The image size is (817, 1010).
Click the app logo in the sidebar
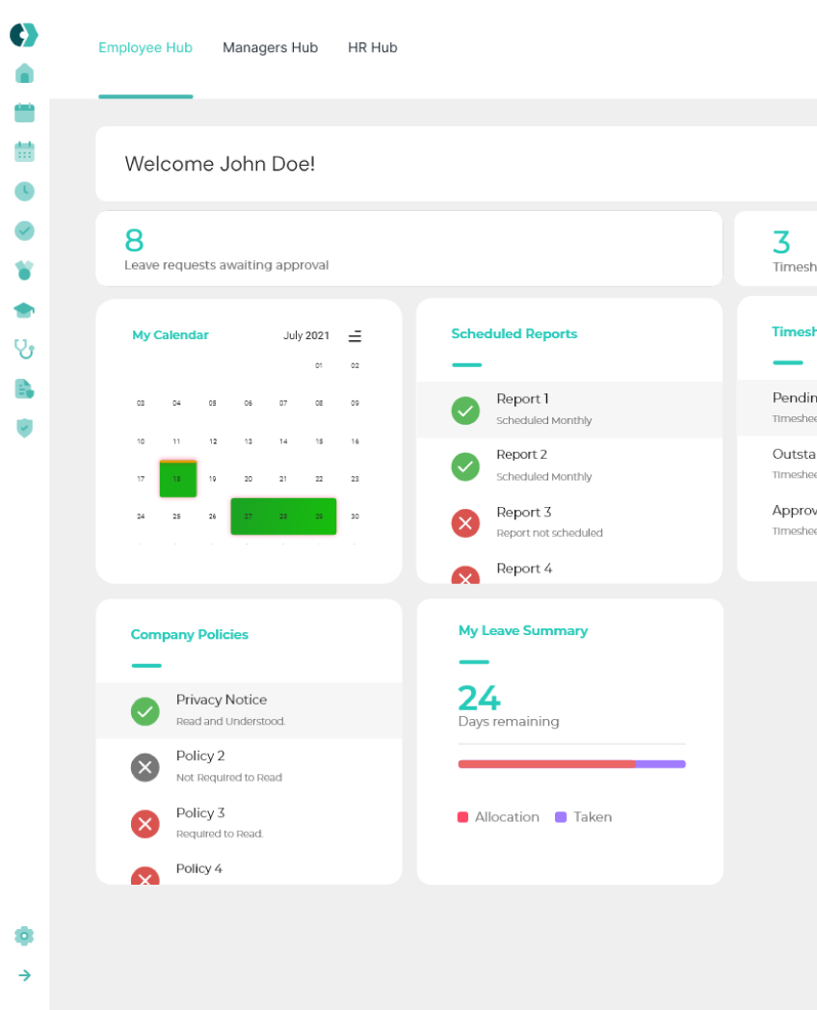pos(24,35)
